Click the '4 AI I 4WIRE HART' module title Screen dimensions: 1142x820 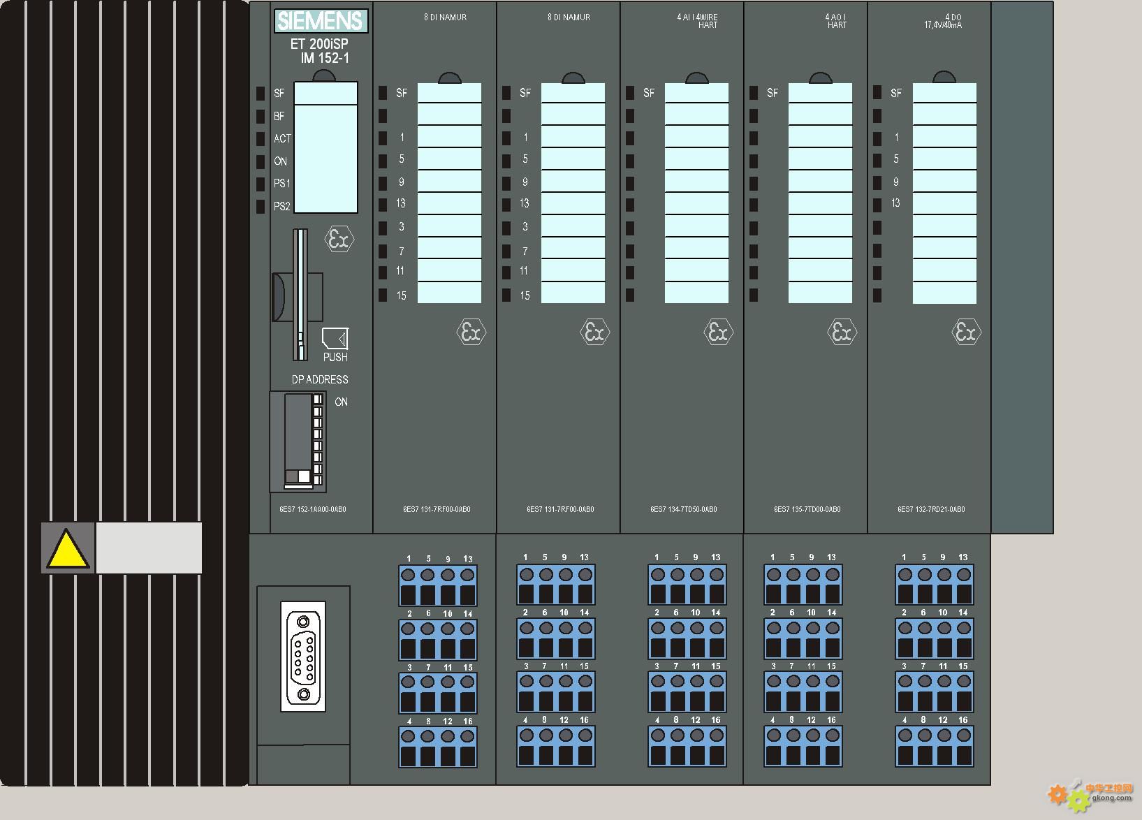point(697,21)
